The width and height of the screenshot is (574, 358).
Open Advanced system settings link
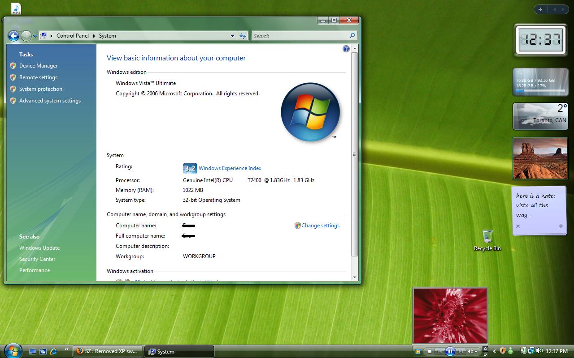pos(50,101)
